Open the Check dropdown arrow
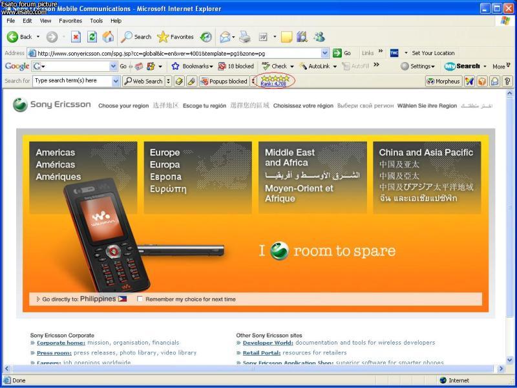The image size is (517, 388). pyautogui.click(x=292, y=67)
